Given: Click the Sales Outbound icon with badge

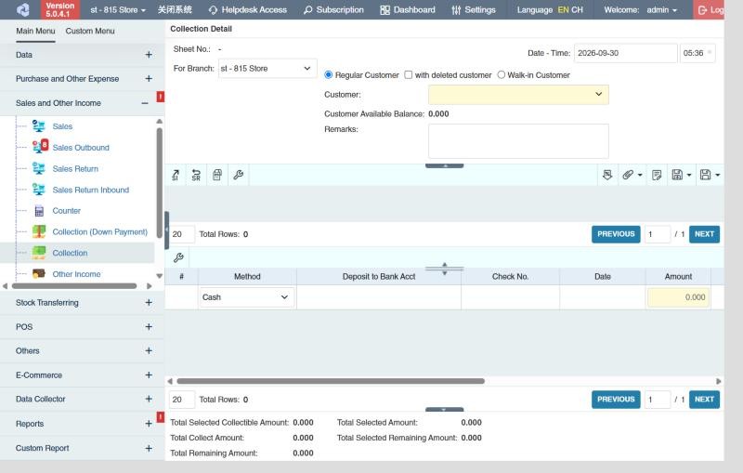Looking at the screenshot, I should click(40, 147).
